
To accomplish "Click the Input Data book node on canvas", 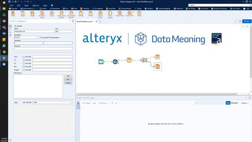I will click(x=101, y=62).
